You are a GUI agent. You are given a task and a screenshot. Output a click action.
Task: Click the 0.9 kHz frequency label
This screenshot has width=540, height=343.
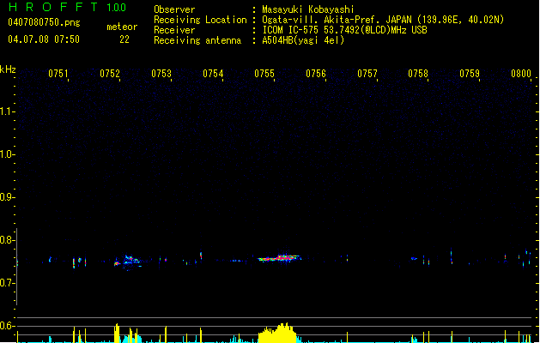(x=7, y=197)
